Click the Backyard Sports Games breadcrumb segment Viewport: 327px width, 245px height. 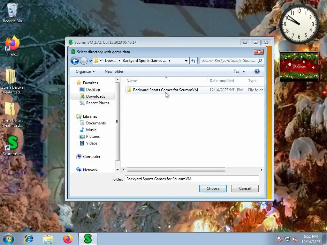point(144,61)
